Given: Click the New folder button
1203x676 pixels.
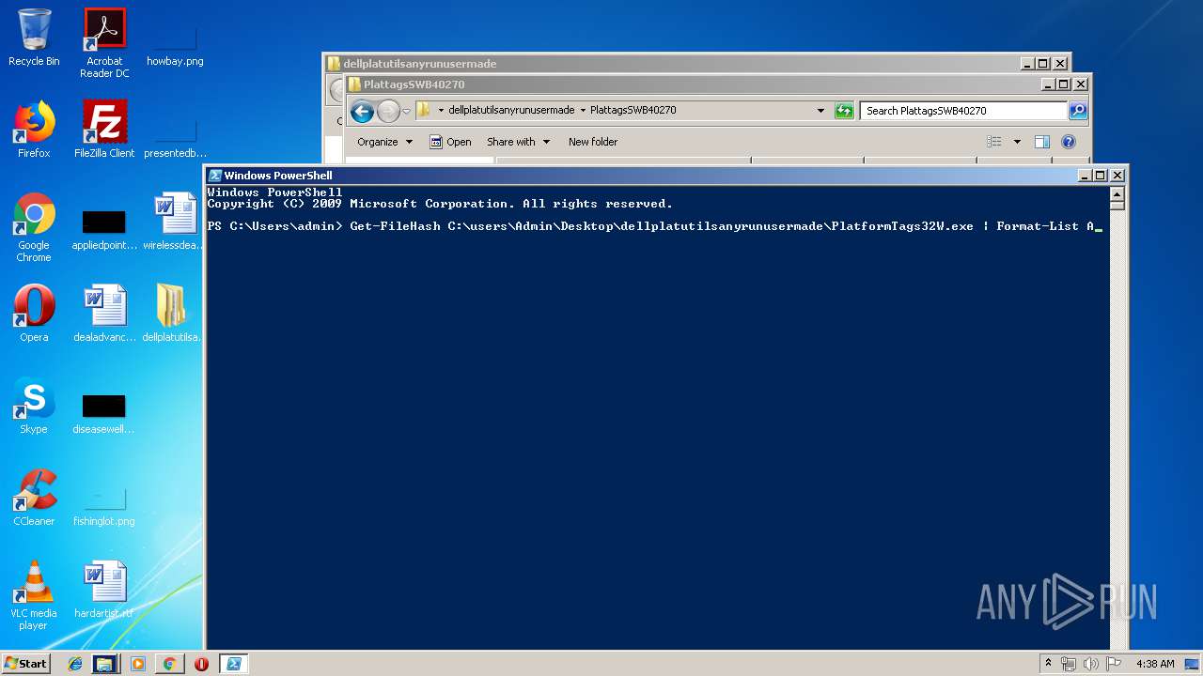Looking at the screenshot, I should click(x=593, y=142).
